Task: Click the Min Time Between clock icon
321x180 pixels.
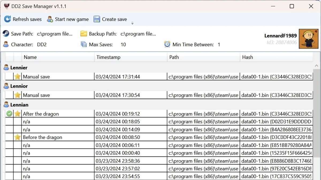Action: (167, 44)
